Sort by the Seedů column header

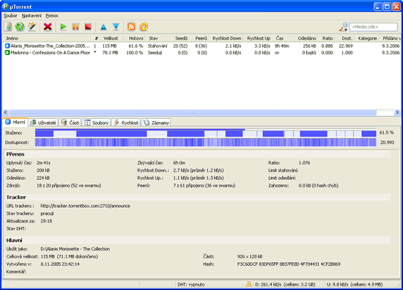(181, 38)
